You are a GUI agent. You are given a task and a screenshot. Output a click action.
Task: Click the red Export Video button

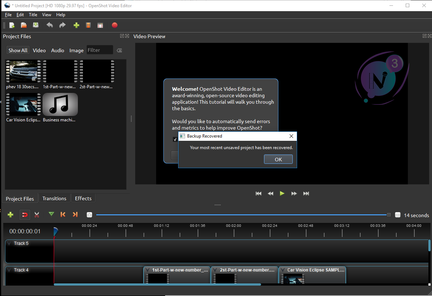tap(115, 25)
